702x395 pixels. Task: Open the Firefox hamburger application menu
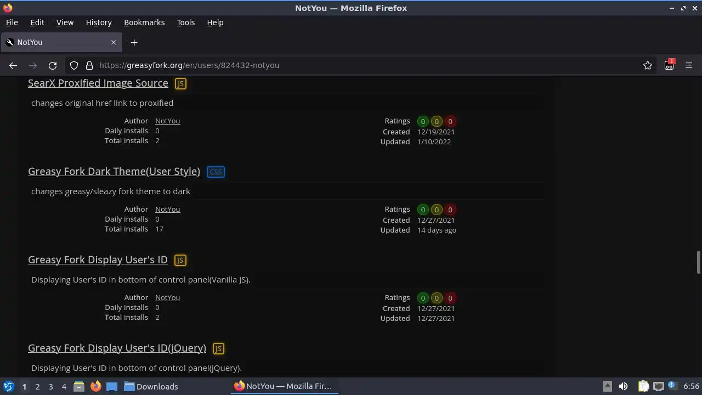(689, 65)
